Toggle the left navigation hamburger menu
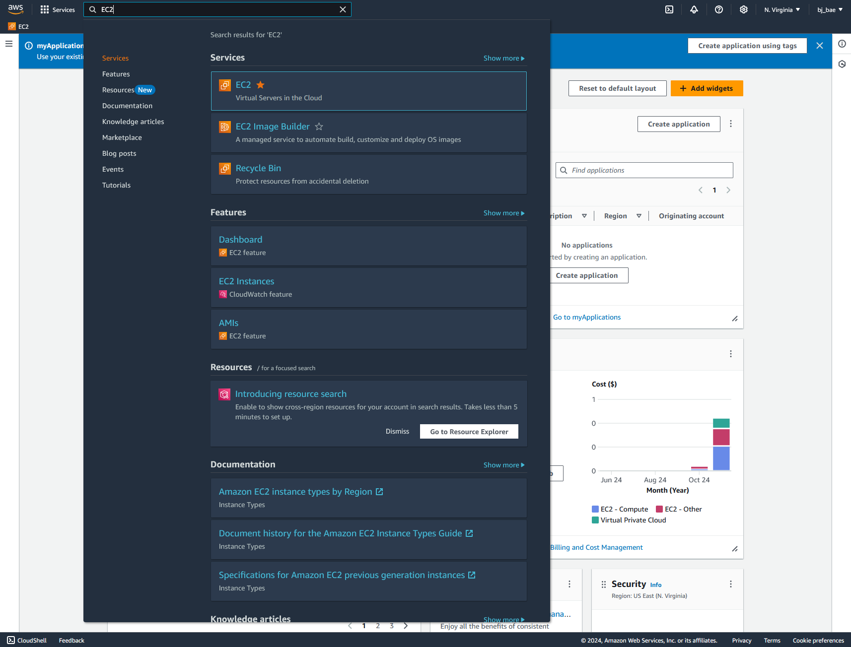851x647 pixels. [x=8, y=44]
